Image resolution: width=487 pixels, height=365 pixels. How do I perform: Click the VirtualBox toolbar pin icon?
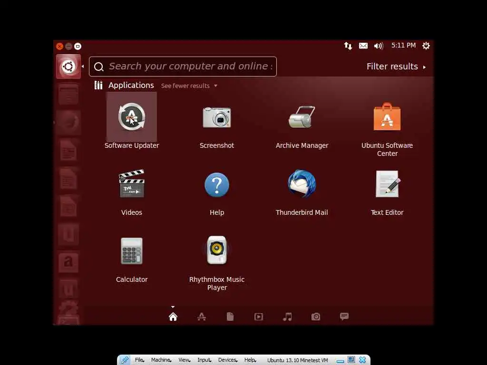pos(125,360)
